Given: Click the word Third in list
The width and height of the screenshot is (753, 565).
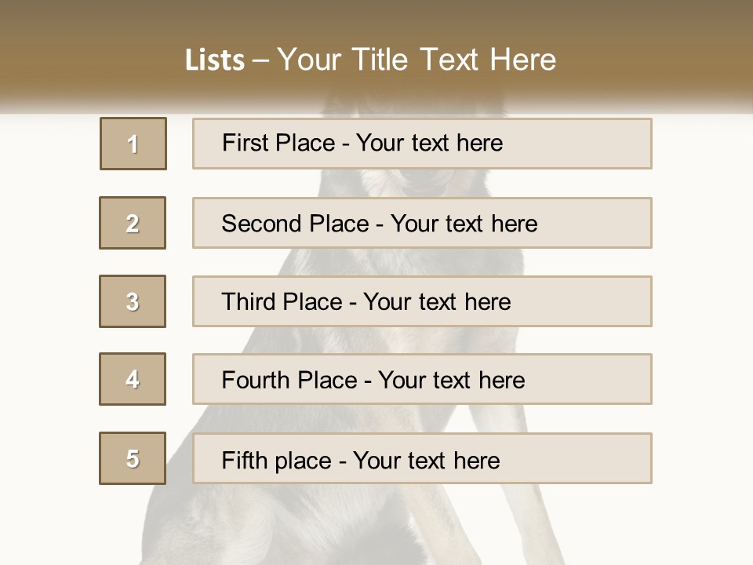Looking at the screenshot, I should pyautogui.click(x=248, y=302).
